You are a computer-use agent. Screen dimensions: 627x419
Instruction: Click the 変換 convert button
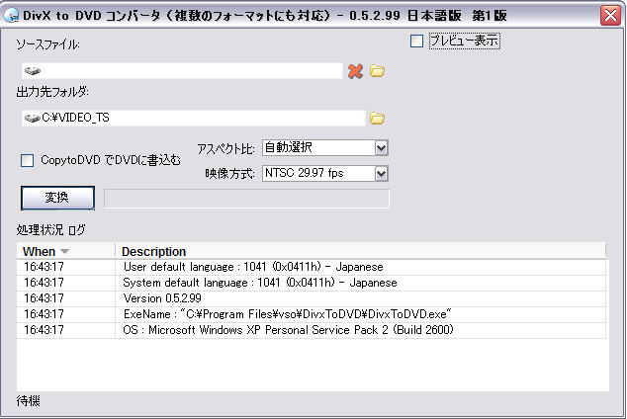57,198
